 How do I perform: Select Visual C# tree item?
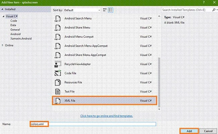12,16
